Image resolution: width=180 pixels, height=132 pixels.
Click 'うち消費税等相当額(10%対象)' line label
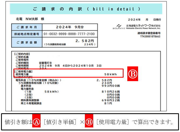[38, 83]
